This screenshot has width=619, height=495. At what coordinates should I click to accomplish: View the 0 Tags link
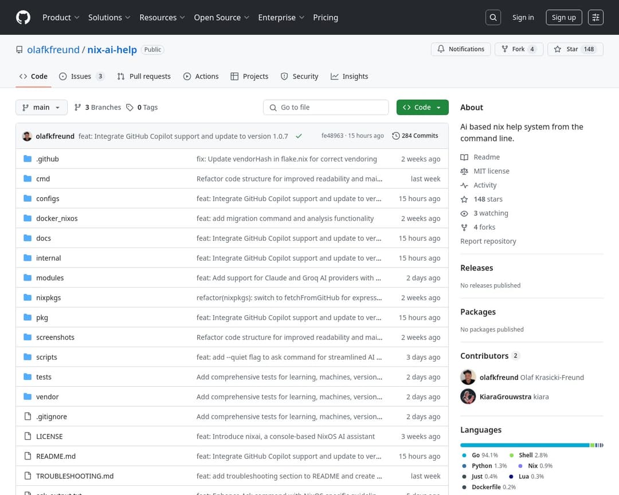click(x=142, y=107)
